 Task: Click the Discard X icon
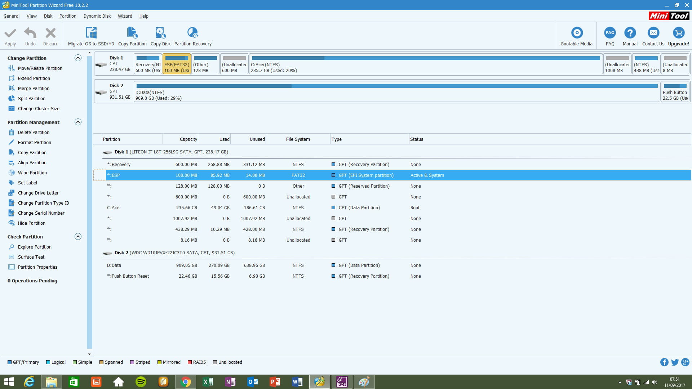(x=50, y=33)
